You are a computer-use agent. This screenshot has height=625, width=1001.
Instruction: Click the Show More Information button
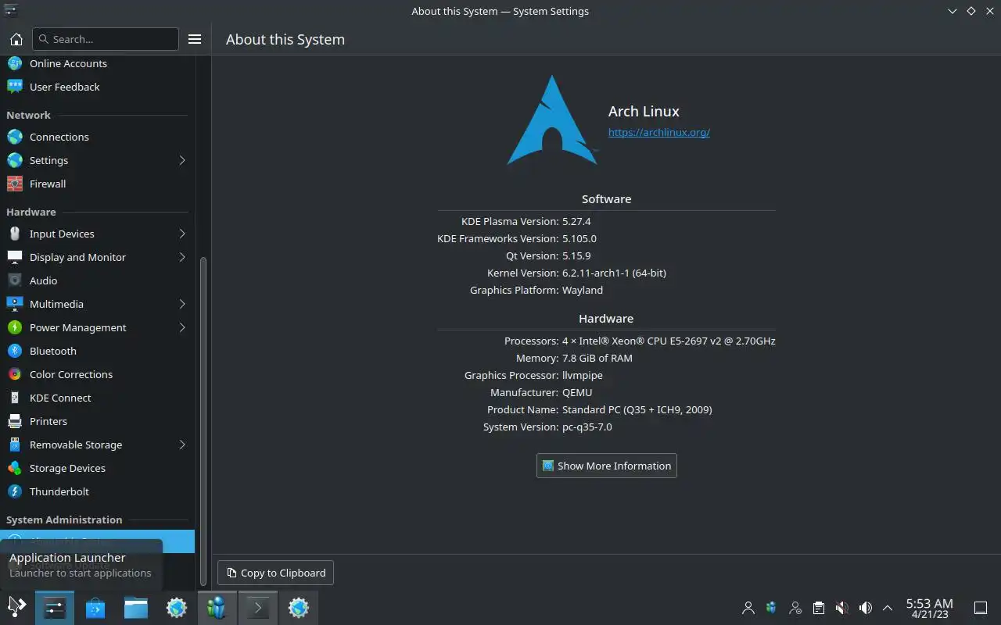point(606,466)
